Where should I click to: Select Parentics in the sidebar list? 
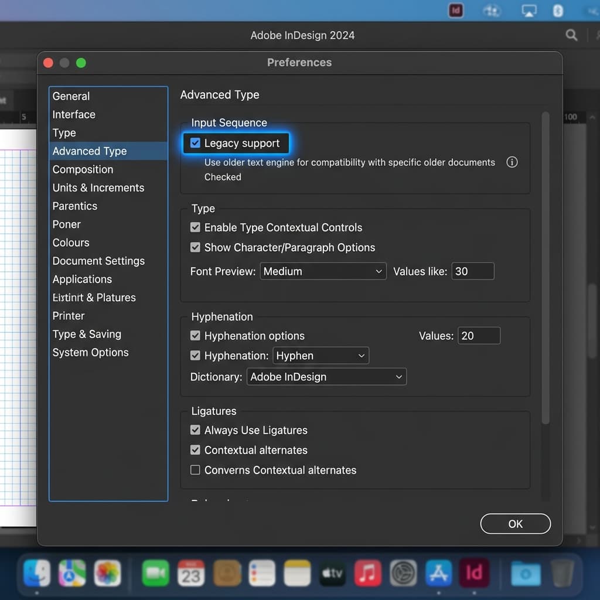pos(108,206)
